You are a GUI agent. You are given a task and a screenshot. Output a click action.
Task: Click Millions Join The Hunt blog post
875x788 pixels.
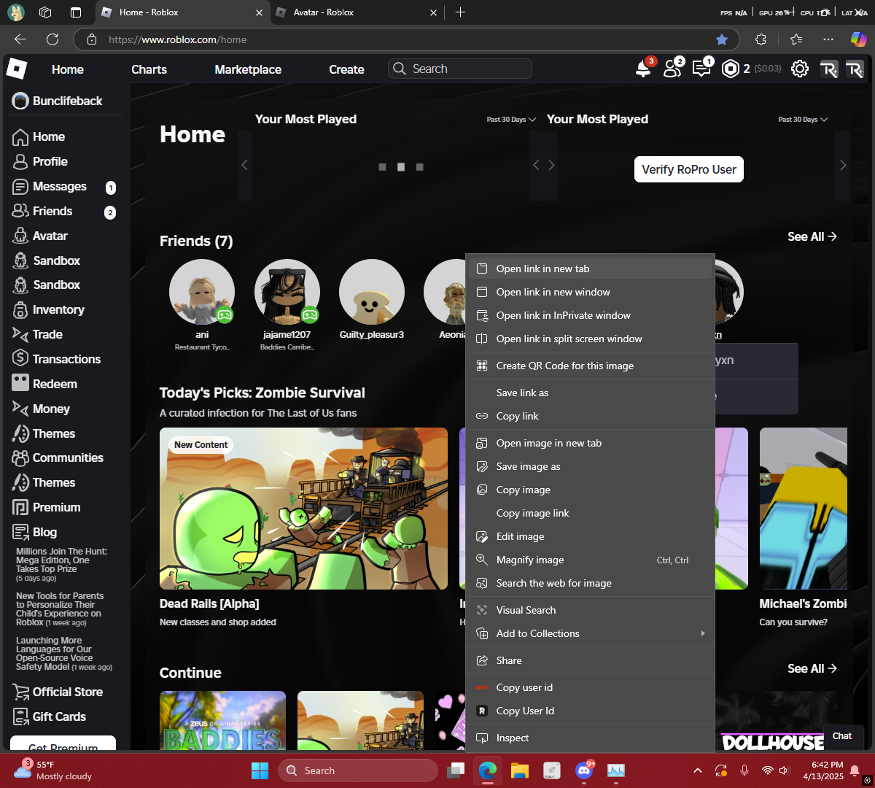point(62,565)
